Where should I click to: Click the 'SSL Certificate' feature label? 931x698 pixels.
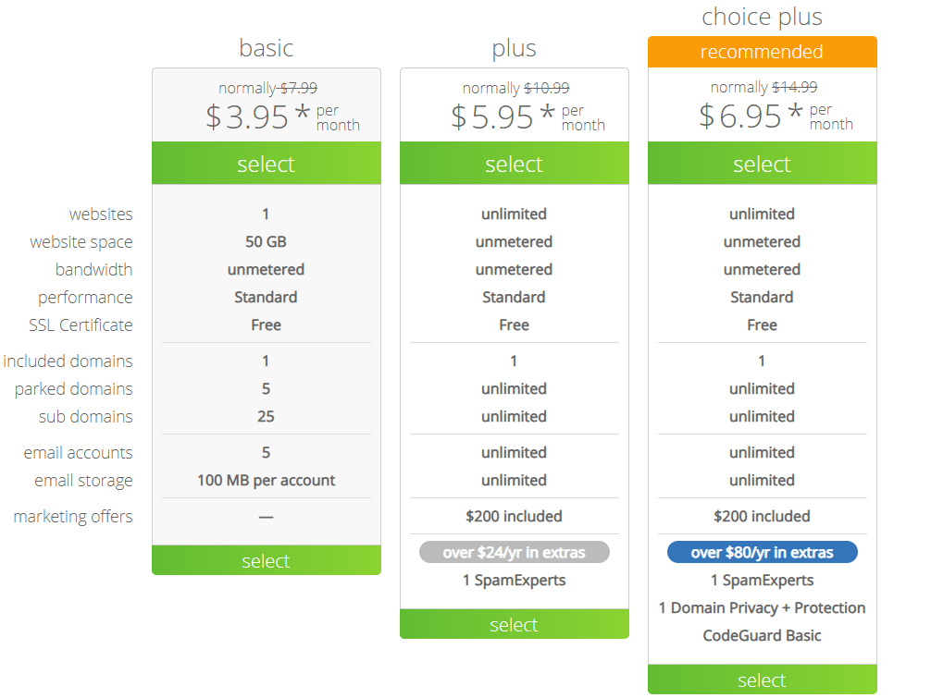coord(81,325)
